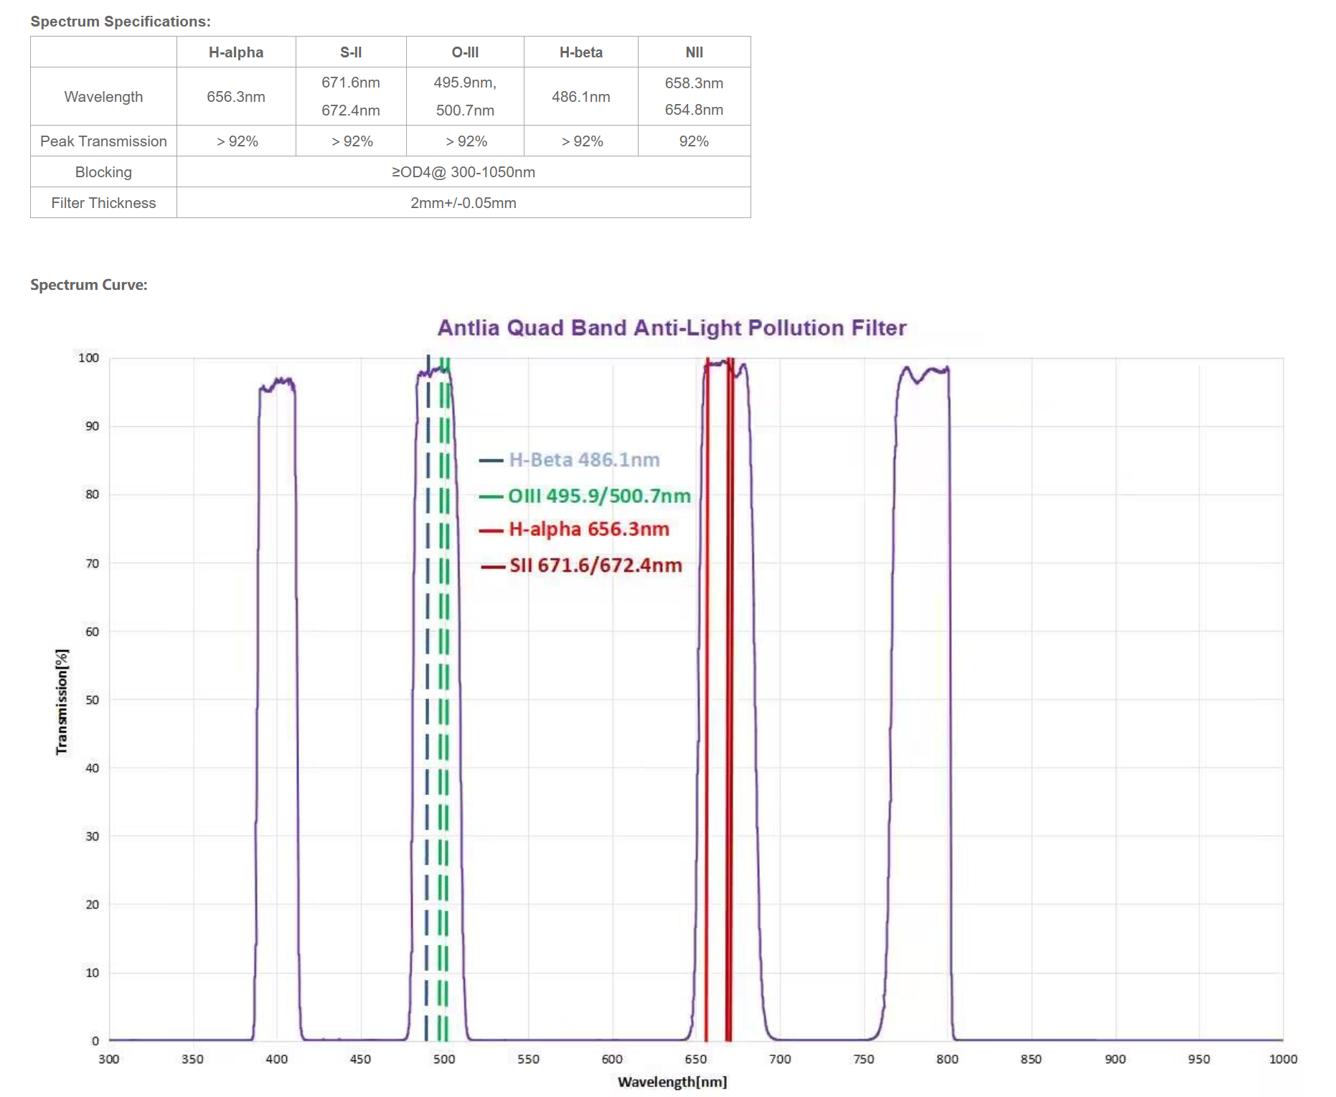Select the O-III column header

tap(465, 52)
